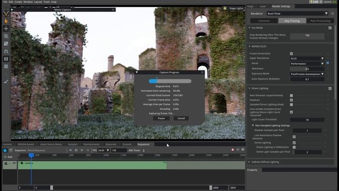Enable Sampled Direct Lighting Mode checkbox

pyautogui.click(x=291, y=105)
